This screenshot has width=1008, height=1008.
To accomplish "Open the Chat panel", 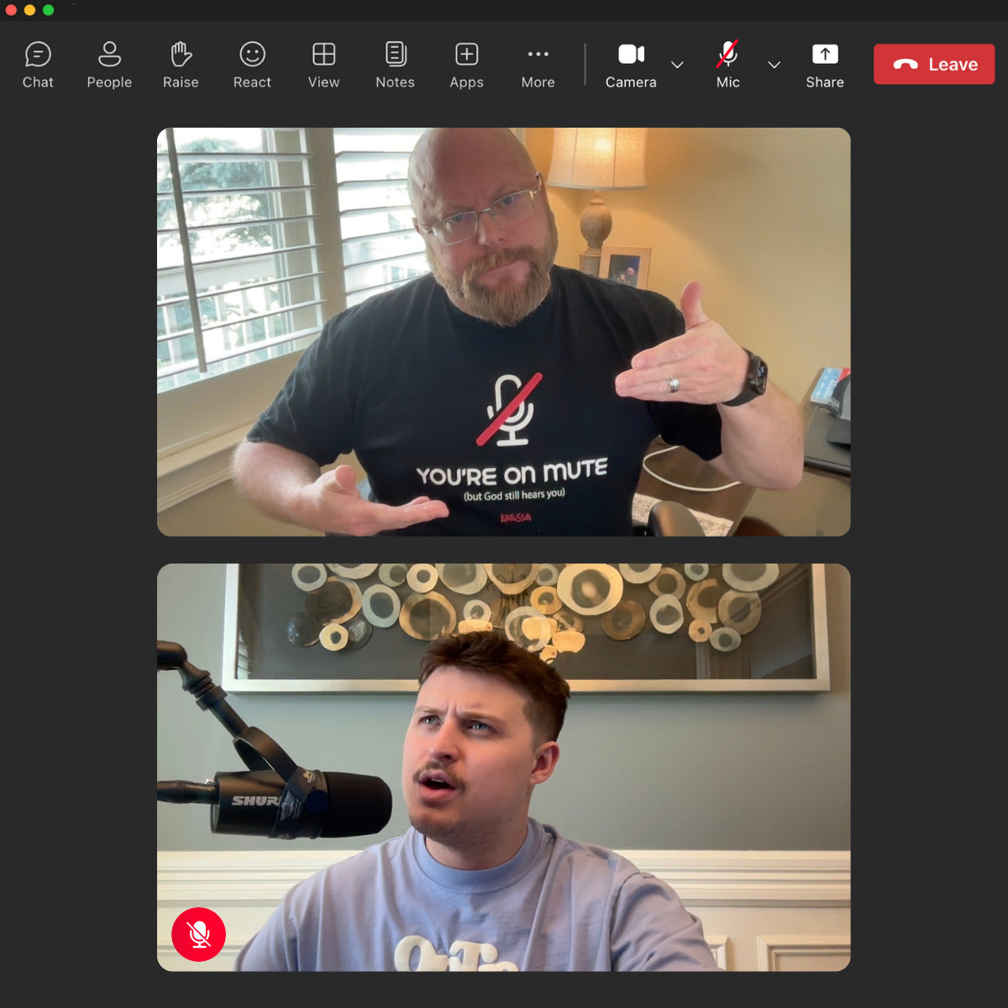I will tap(38, 65).
